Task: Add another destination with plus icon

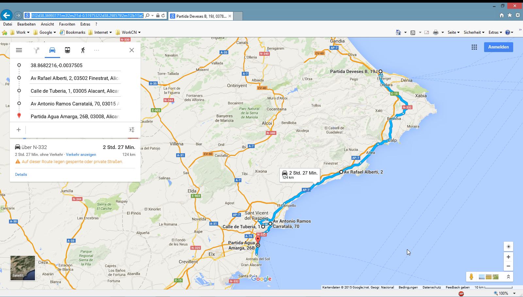Action: point(19,130)
